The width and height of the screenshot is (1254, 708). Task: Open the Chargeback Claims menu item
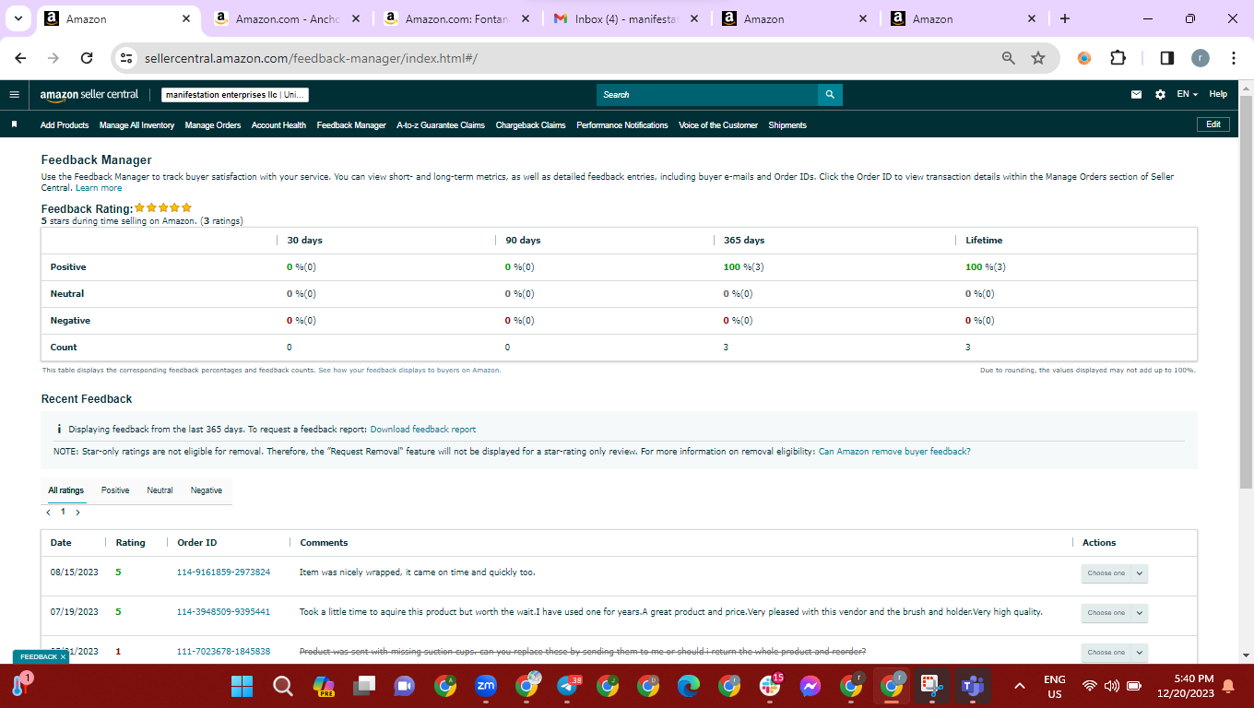pos(530,125)
